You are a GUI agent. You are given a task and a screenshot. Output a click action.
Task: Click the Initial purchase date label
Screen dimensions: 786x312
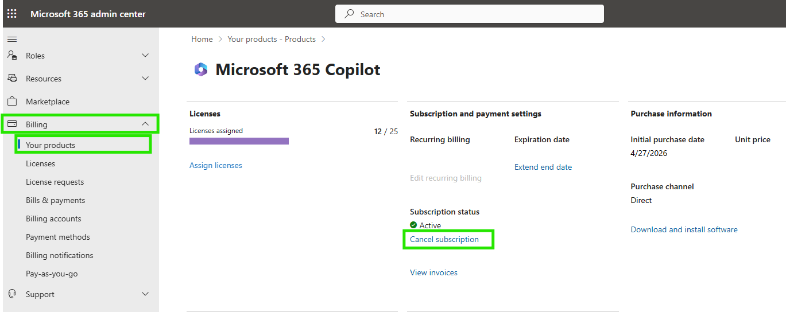click(x=667, y=139)
